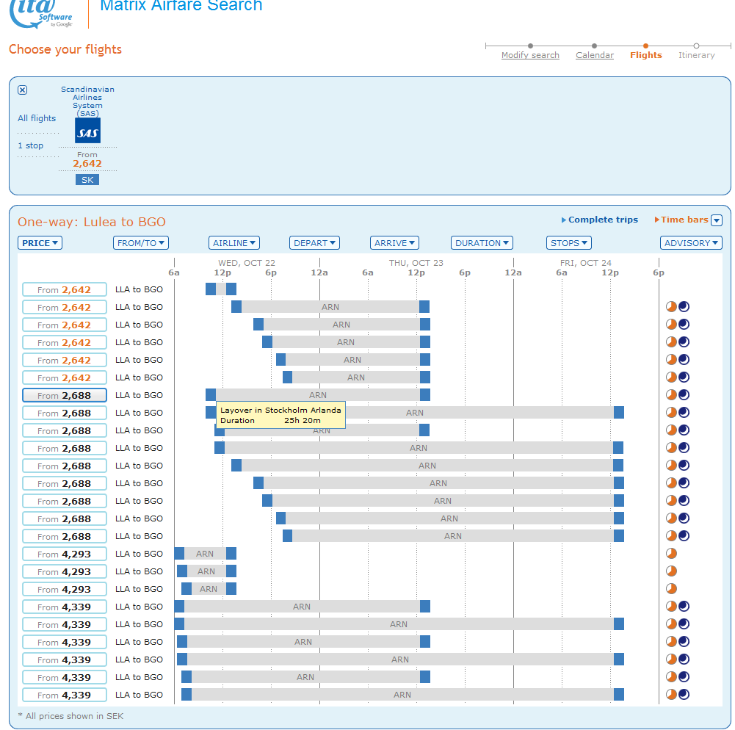Click orange advisory icon in first 4,339 row
Image resolution: width=735 pixels, height=730 pixels.
click(671, 606)
